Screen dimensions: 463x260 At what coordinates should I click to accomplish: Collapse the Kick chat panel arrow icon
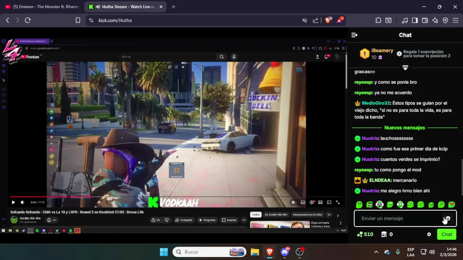[x=354, y=35]
